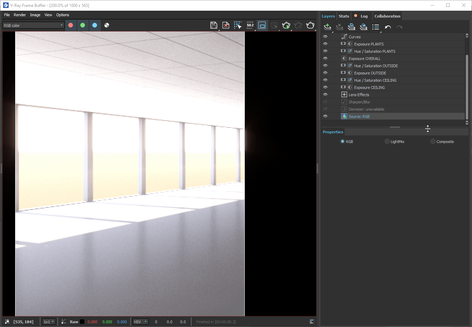Open the HSV color mode dropdown
The width and height of the screenshot is (472, 327).
click(140, 321)
